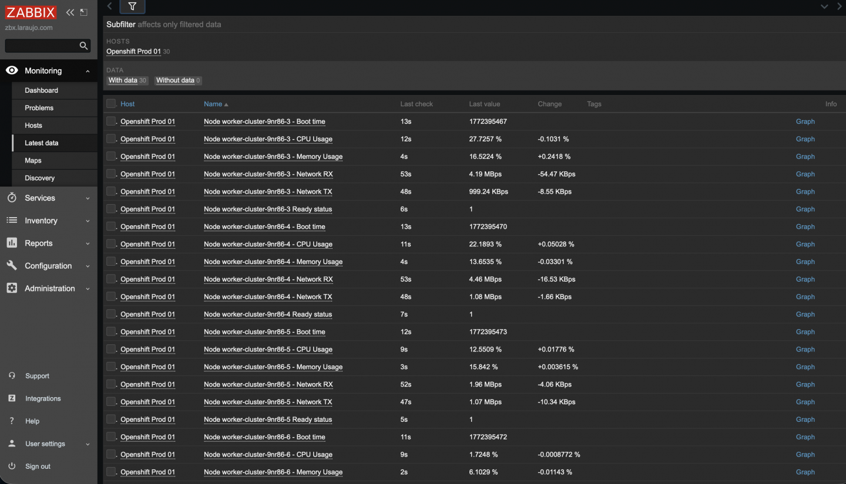Click the User settings person icon
The height and width of the screenshot is (484, 846).
(12, 444)
